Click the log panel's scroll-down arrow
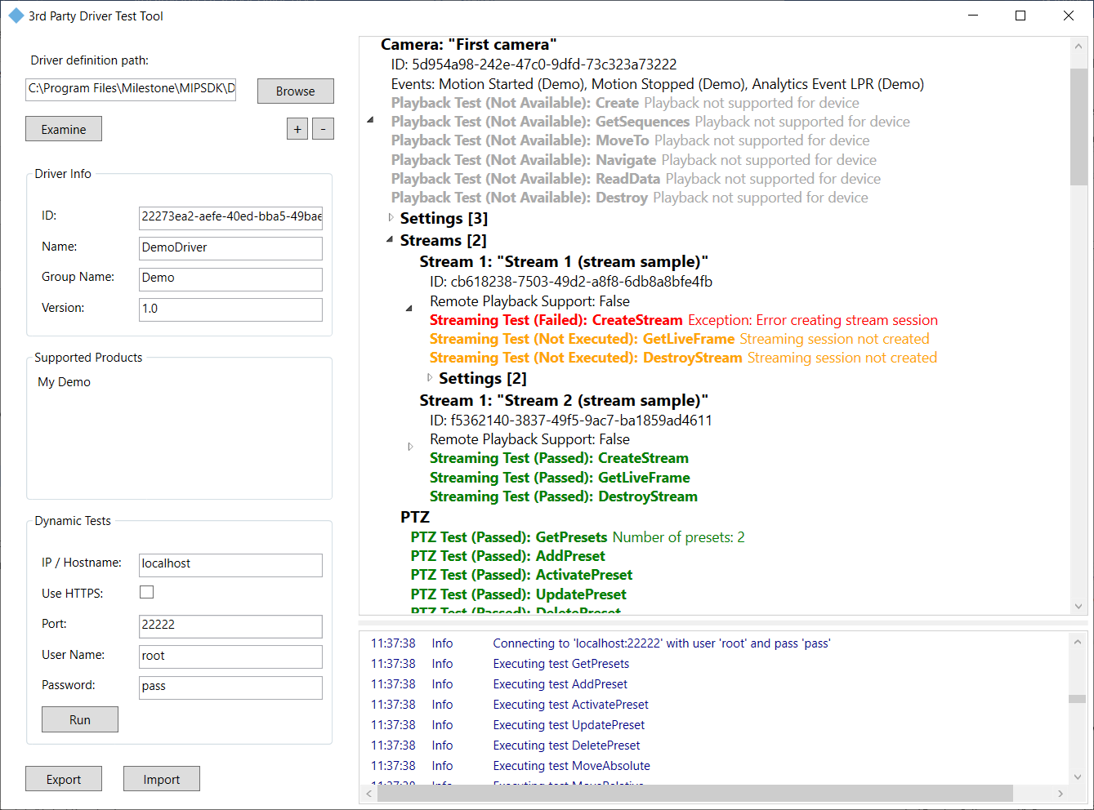Viewport: 1094px width, 810px height. [1076, 776]
